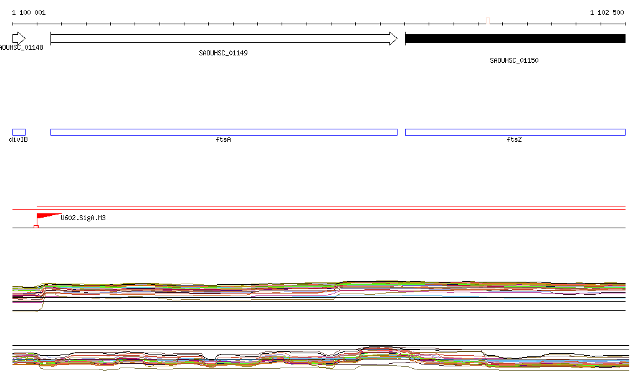The height and width of the screenshot is (380, 638).
Task: Click the start coordinate 1 100 001
Action: (29, 12)
